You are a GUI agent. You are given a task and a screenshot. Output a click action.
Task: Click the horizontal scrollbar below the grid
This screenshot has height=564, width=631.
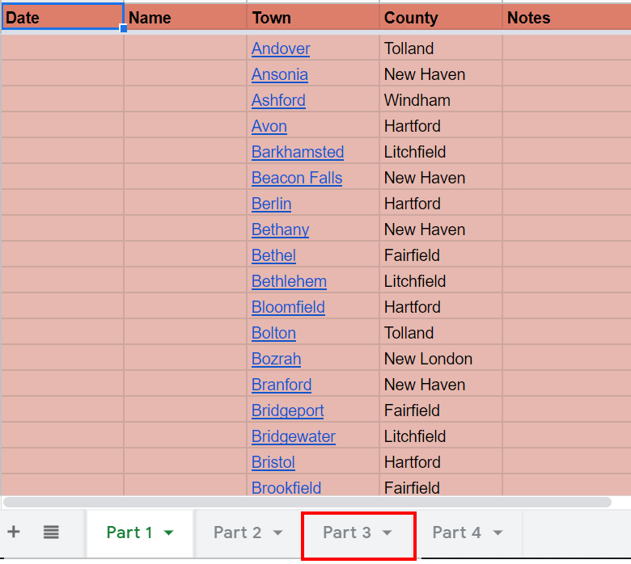pyautogui.click(x=307, y=502)
